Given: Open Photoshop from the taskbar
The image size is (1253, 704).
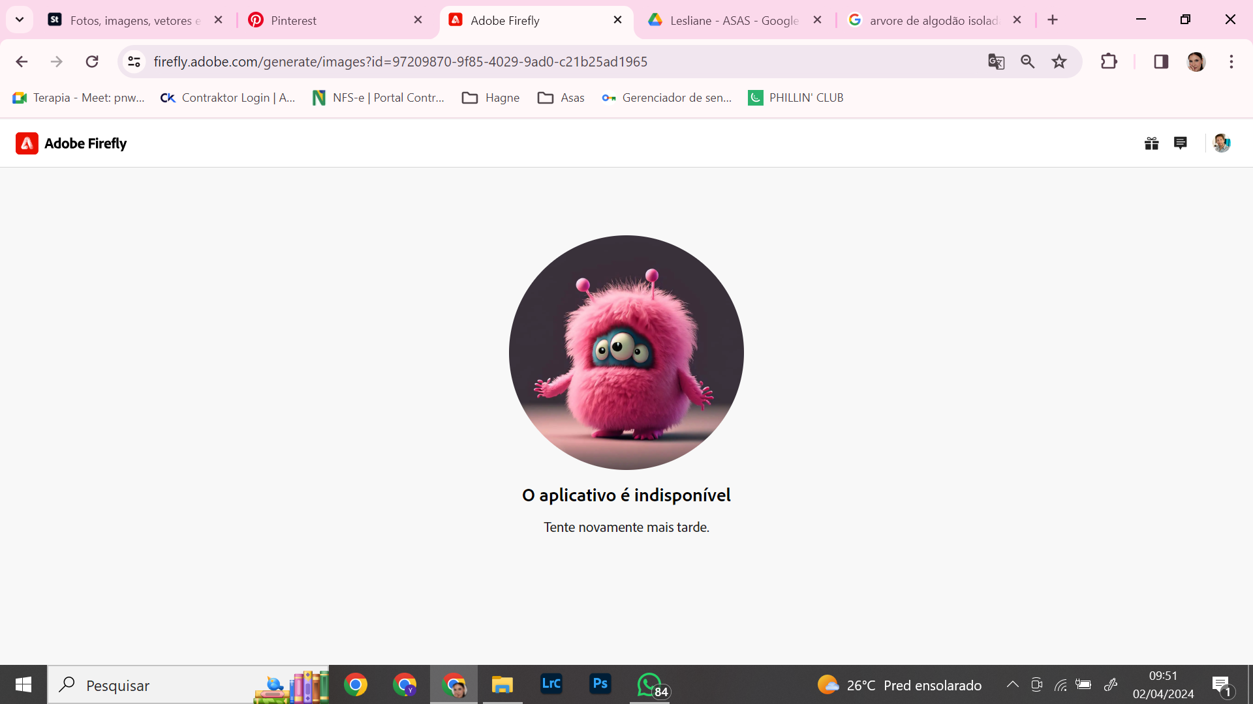Looking at the screenshot, I should [600, 684].
